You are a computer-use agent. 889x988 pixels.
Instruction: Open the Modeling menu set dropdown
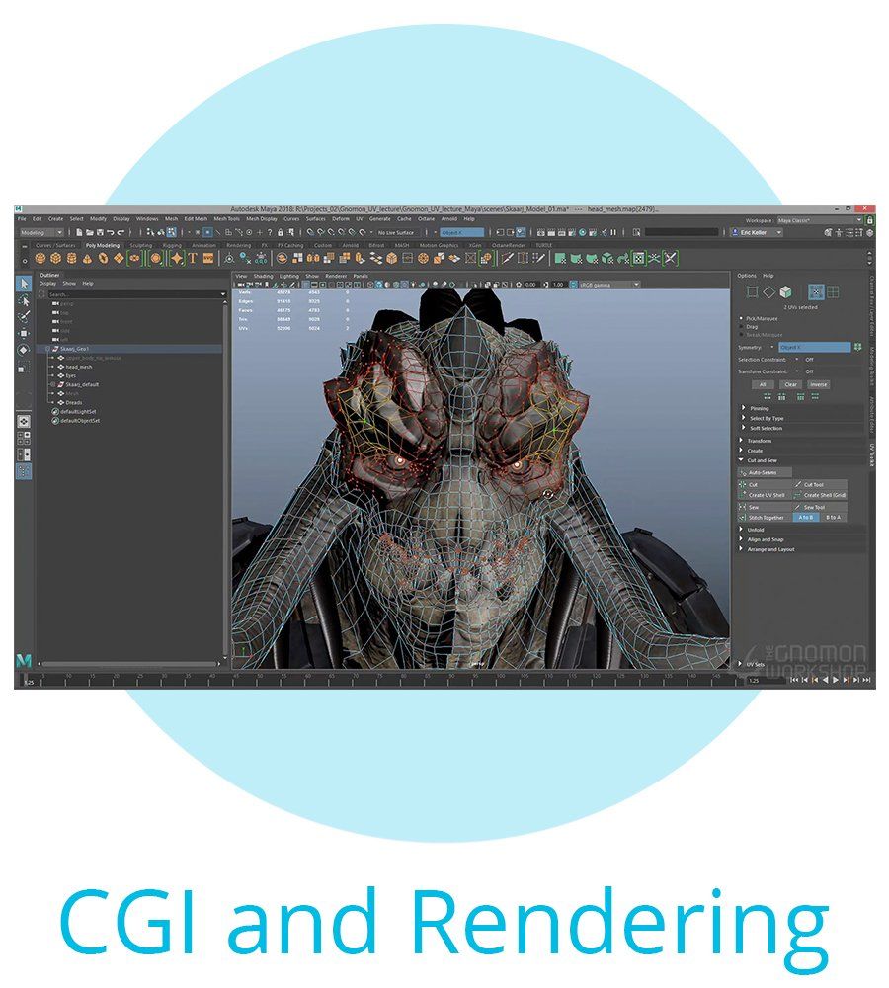[x=41, y=232]
